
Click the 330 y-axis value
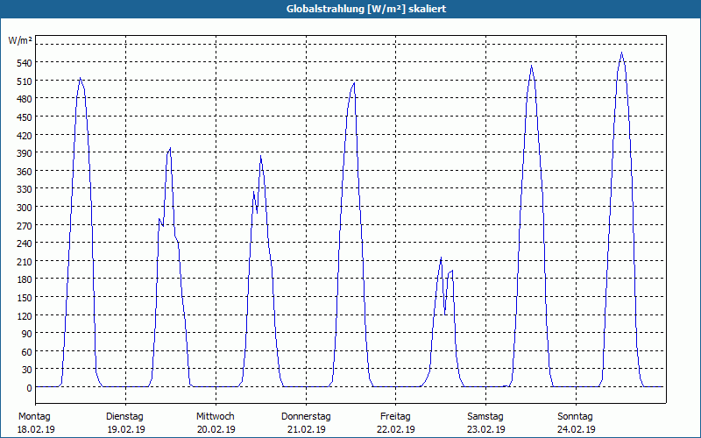25,189
